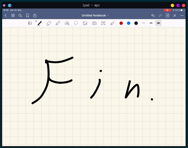Open the three-dot more options menu

click(182, 15)
